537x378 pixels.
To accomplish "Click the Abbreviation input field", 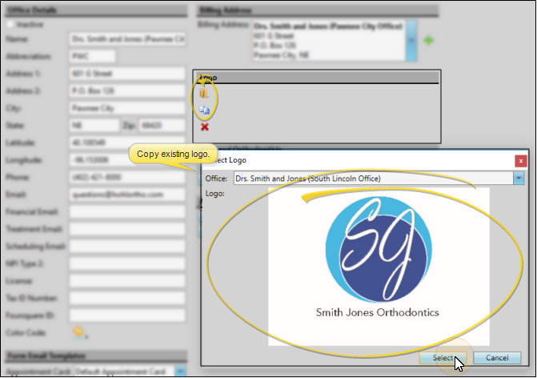I will (92, 57).
